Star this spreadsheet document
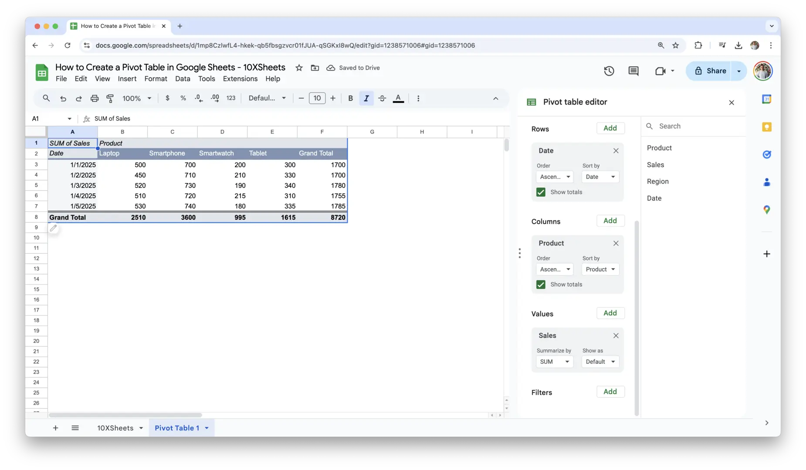The height and width of the screenshot is (470, 806). click(x=299, y=68)
